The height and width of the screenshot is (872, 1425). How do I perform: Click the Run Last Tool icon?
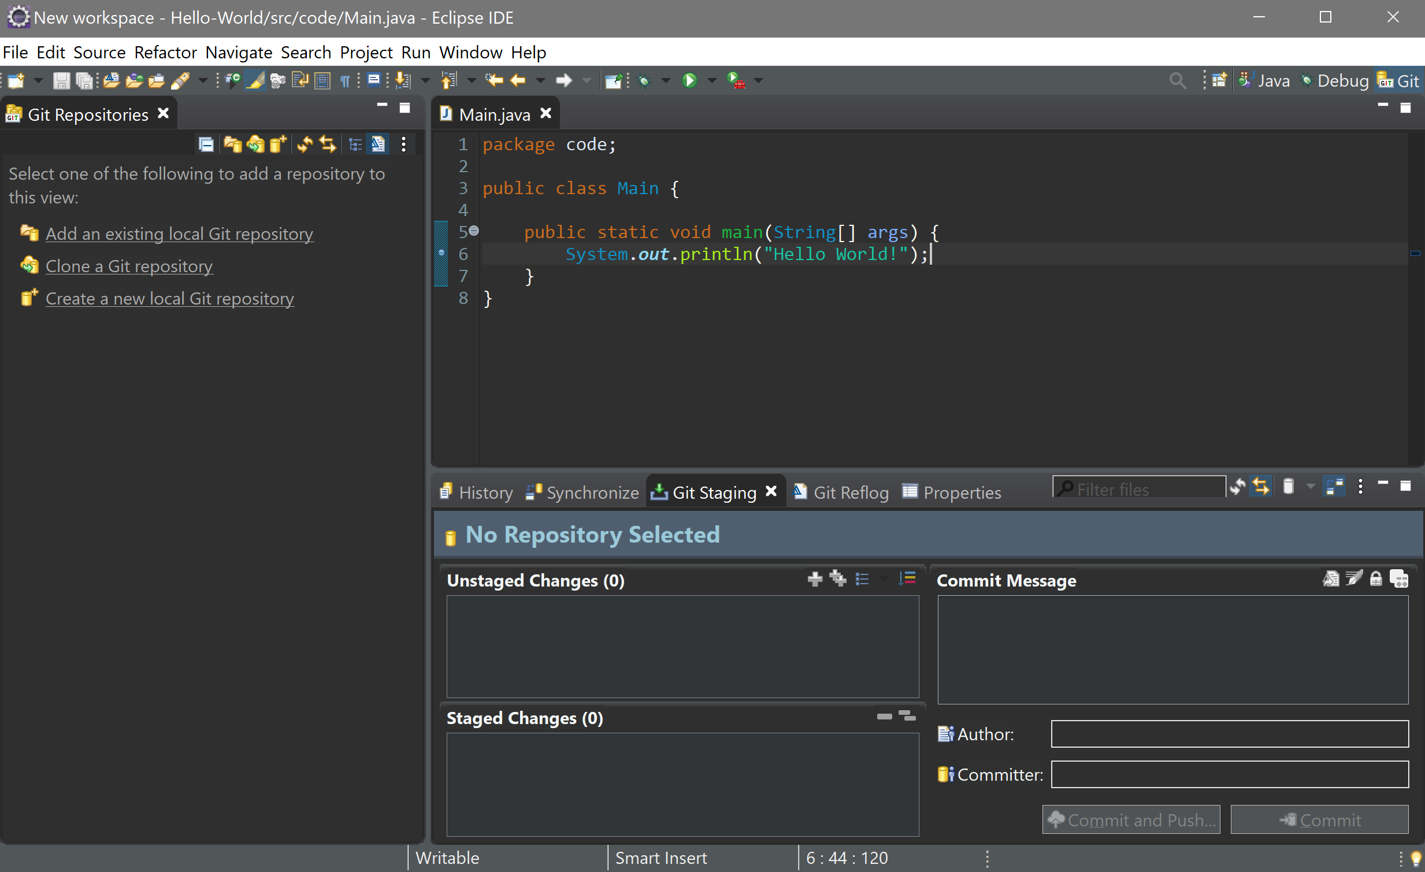[736, 80]
